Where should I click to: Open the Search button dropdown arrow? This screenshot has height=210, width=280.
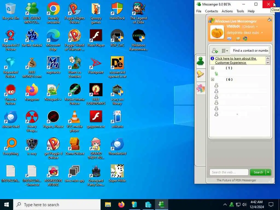[x=268, y=172]
